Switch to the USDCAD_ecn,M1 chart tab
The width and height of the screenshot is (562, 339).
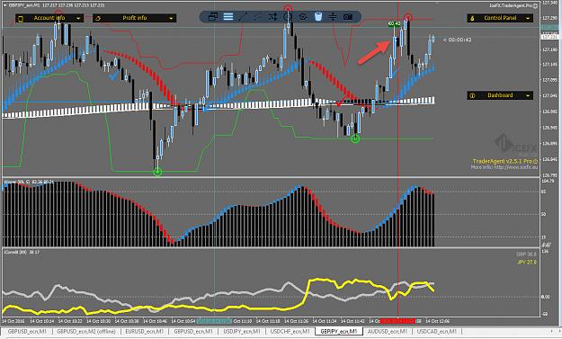click(x=437, y=332)
